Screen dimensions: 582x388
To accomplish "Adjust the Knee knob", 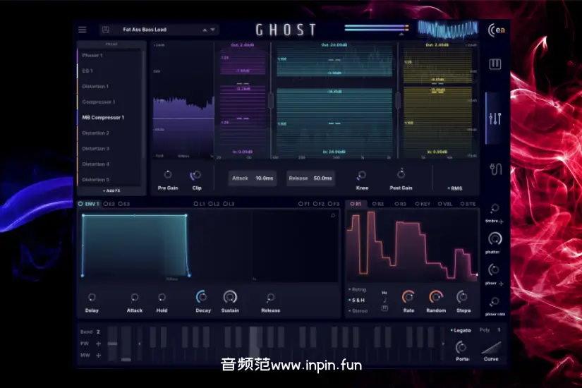I will [362, 175].
